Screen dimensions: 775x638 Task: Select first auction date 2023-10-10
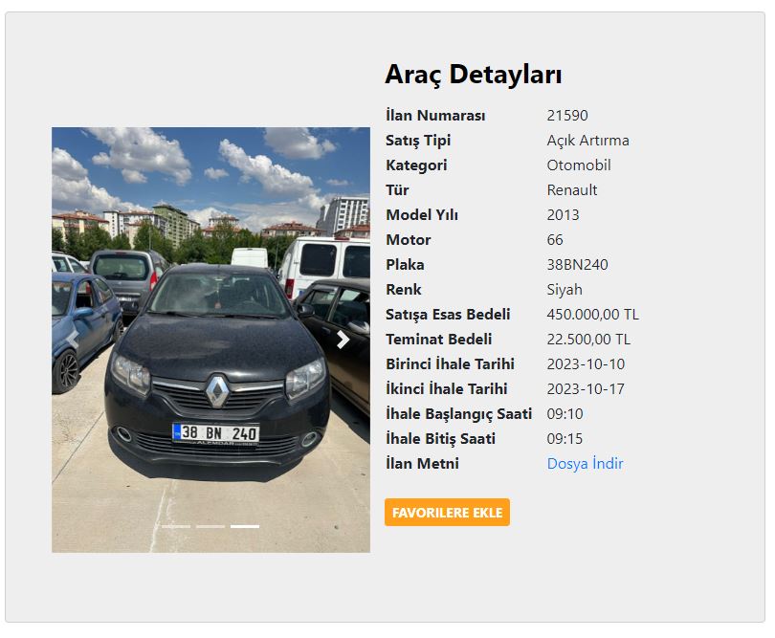tap(586, 364)
